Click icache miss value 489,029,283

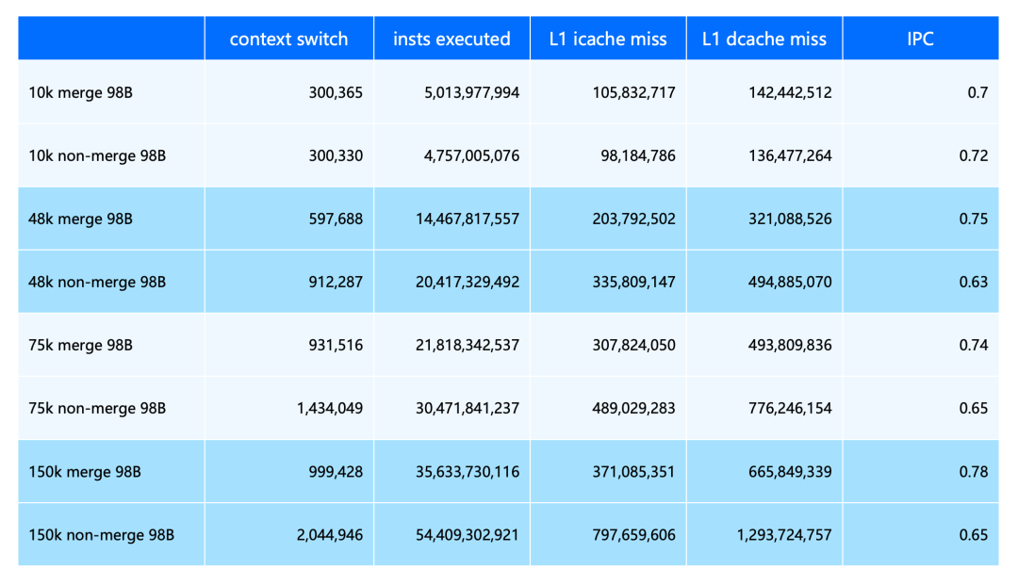pos(633,408)
